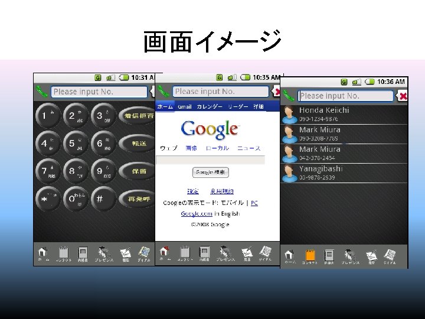Open Google.com in English link
425x319 pixels.
(x=197, y=214)
